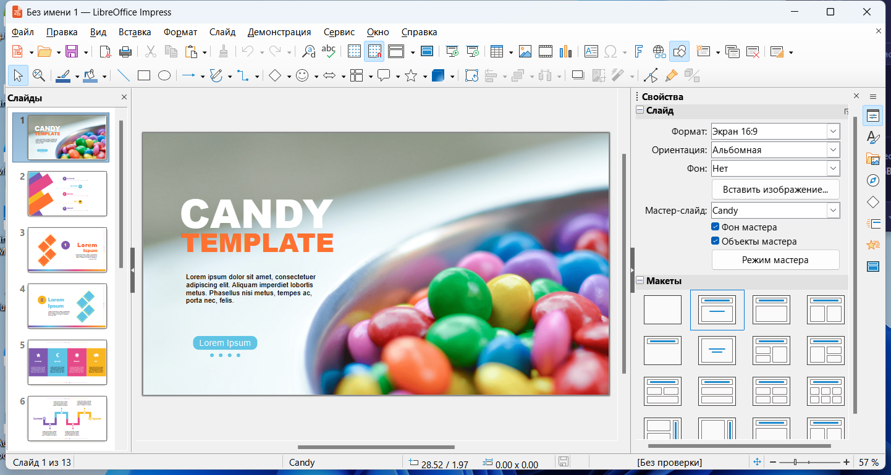This screenshot has width=891, height=475.
Task: Collapse the 'Макеты' section
Action: click(640, 281)
